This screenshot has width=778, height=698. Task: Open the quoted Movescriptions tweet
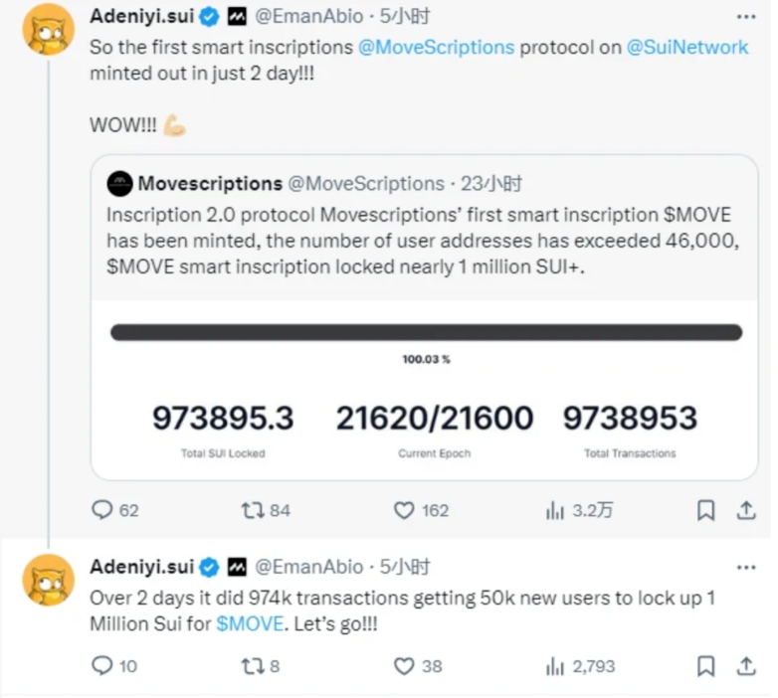pos(424,317)
